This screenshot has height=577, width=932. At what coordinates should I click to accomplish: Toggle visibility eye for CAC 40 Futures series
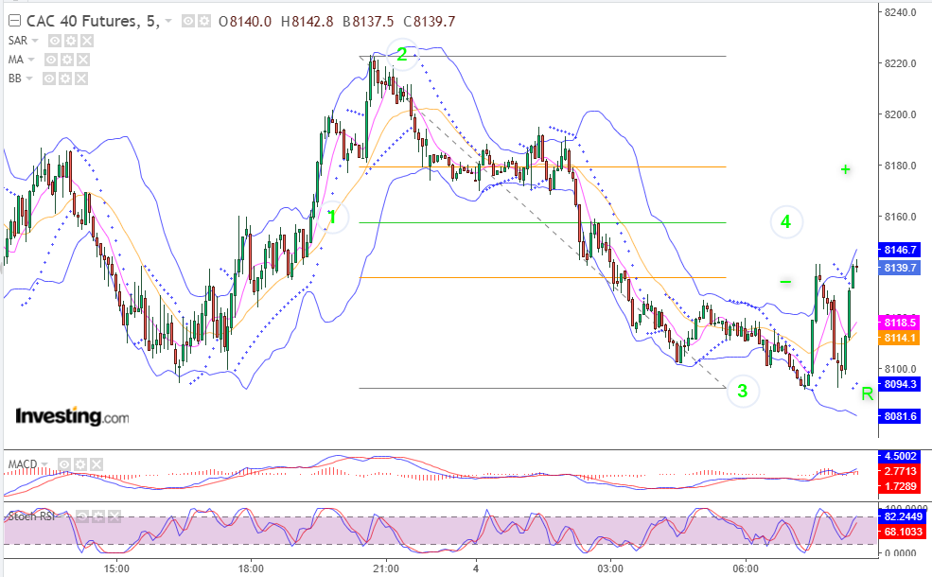click(x=188, y=22)
